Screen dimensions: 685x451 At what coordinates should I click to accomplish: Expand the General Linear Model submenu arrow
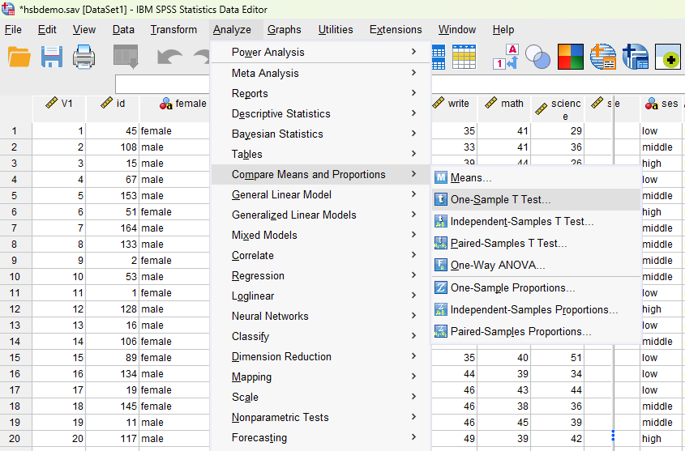coord(413,194)
